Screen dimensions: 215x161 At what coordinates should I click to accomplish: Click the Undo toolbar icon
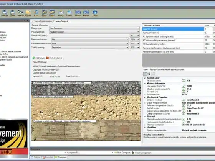pyautogui.click(x=78, y=13)
